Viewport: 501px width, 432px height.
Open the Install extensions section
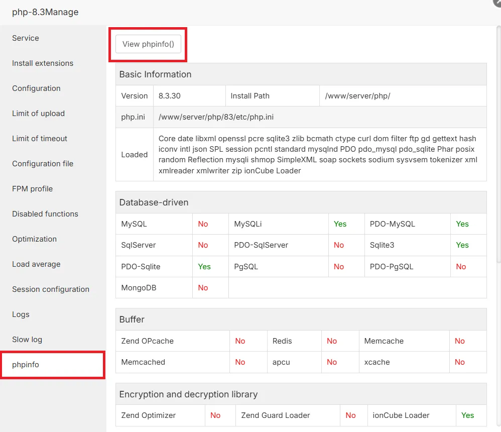pyautogui.click(x=42, y=63)
